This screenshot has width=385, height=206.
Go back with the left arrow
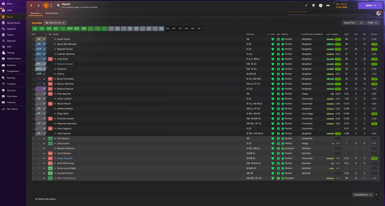click(x=31, y=5)
